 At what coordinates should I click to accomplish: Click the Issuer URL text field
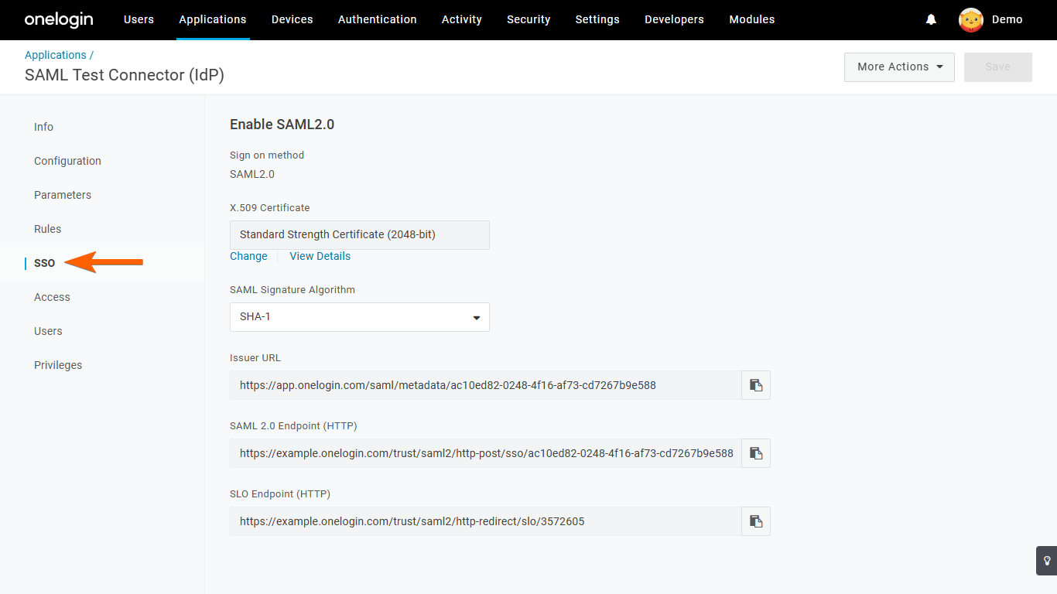click(x=485, y=385)
